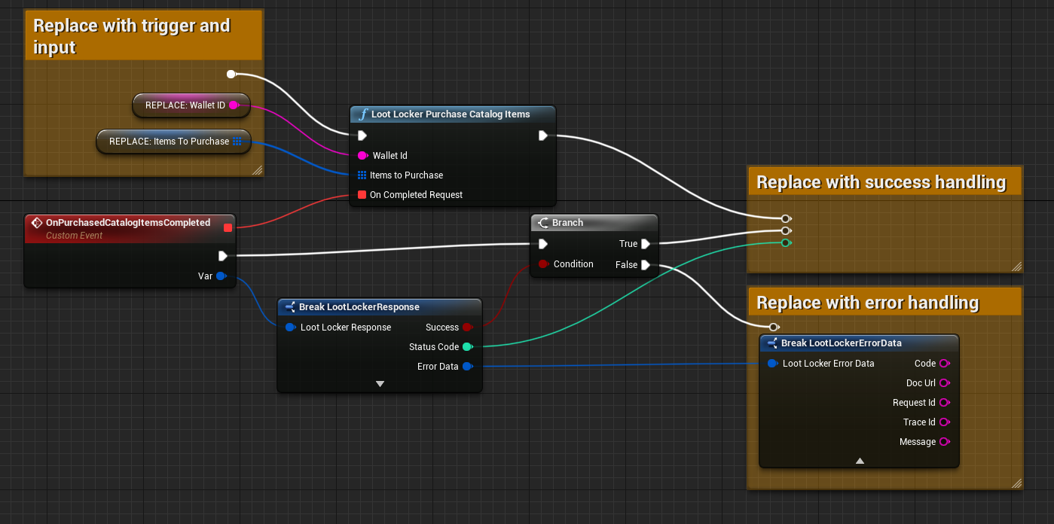The height and width of the screenshot is (524, 1054).
Task: Click the On Completed Request delegate pin
Action: point(362,195)
